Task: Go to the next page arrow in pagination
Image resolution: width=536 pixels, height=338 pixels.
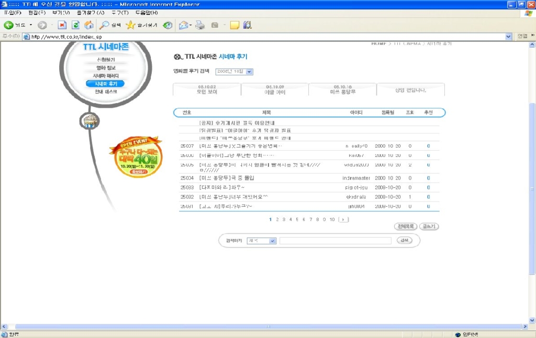Action: click(343, 220)
